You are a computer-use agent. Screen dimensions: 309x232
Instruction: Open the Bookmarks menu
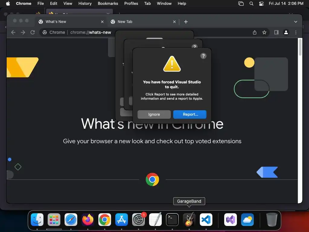click(108, 4)
